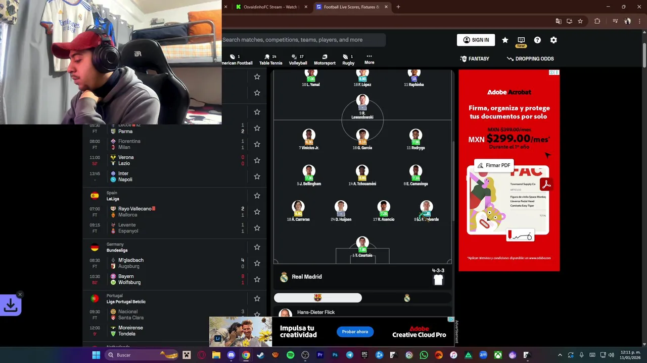
Task: Open the help question mark icon
Action: click(x=537, y=40)
